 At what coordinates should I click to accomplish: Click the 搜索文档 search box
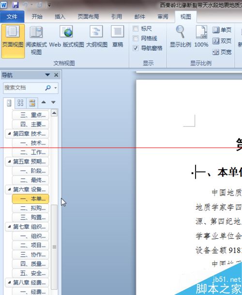(x=24, y=88)
